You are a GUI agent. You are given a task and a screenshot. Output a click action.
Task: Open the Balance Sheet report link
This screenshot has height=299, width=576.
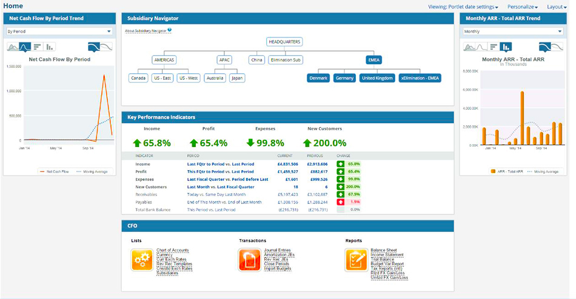(383, 250)
